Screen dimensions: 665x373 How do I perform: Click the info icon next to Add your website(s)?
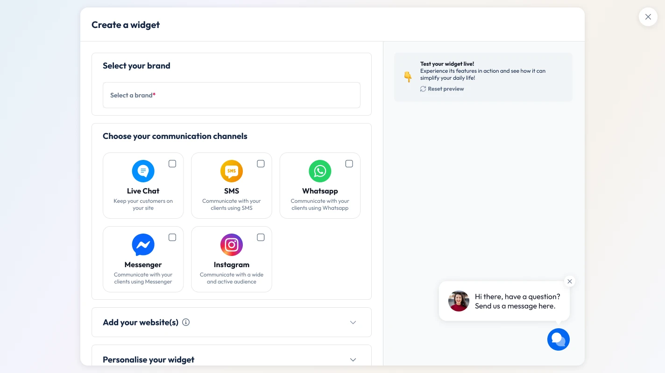click(x=186, y=322)
